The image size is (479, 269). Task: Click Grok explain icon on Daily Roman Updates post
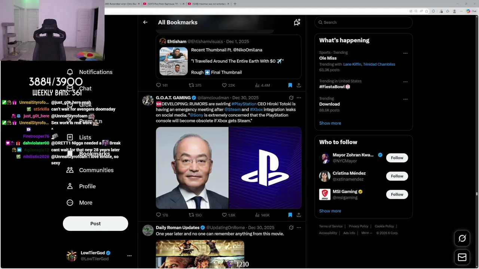click(x=291, y=227)
